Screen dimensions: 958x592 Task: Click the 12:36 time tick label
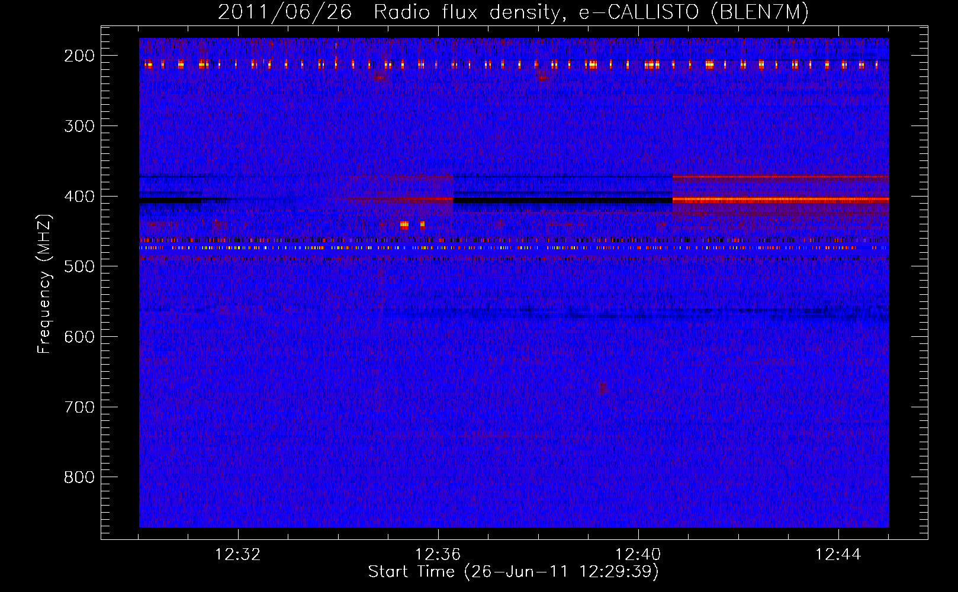click(438, 555)
